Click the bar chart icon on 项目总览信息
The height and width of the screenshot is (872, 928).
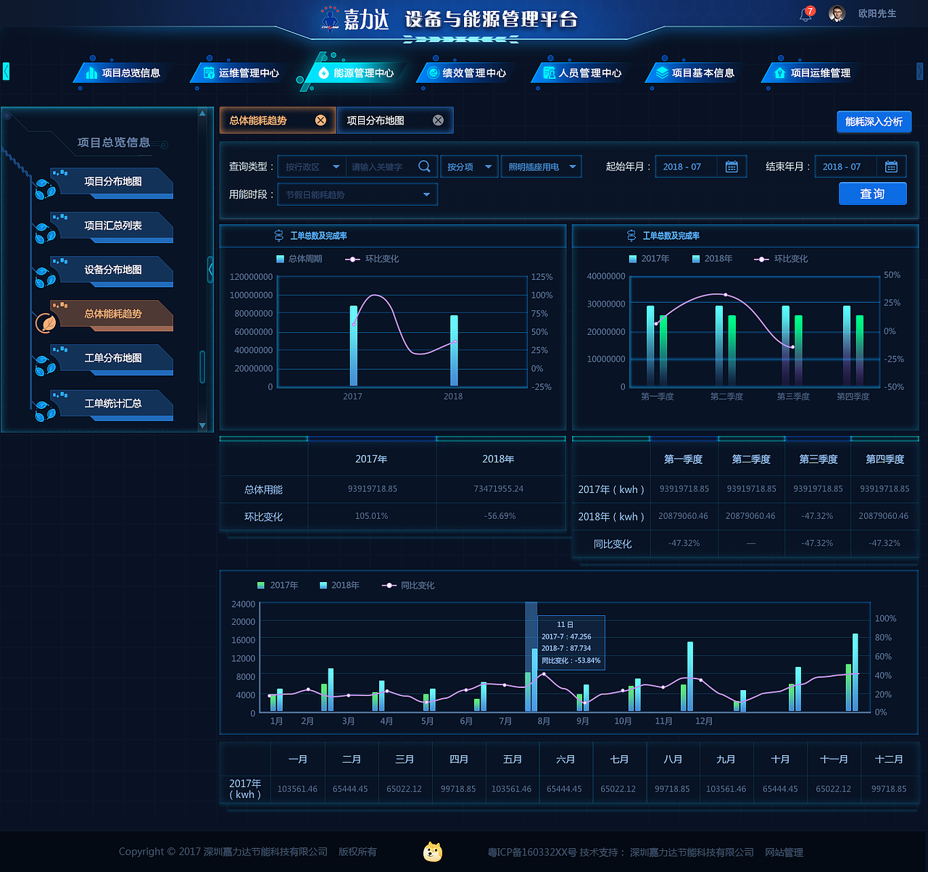click(91, 72)
